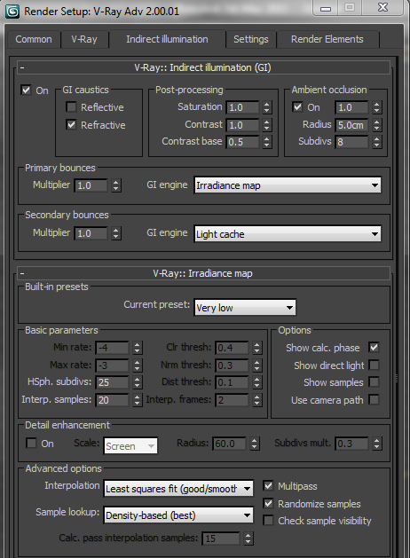Adjust Min rate spinner arrows

click(138, 348)
